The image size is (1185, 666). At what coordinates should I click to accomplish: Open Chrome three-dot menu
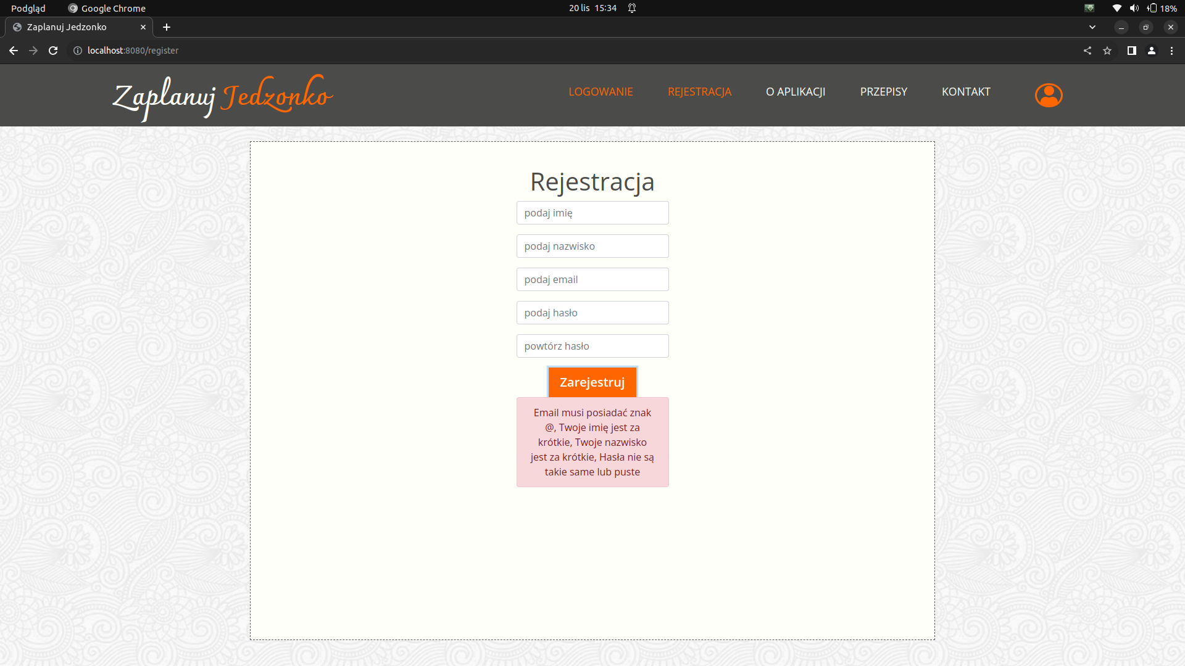(1171, 51)
